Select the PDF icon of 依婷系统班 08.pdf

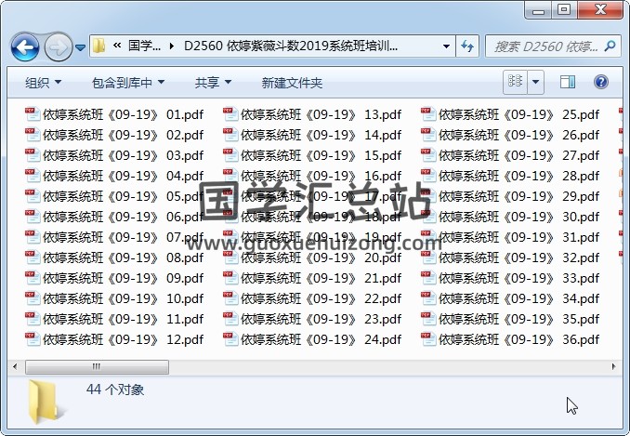point(33,258)
